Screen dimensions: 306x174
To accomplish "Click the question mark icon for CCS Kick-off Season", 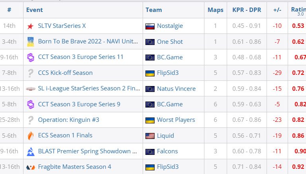I will [x=30, y=73].
